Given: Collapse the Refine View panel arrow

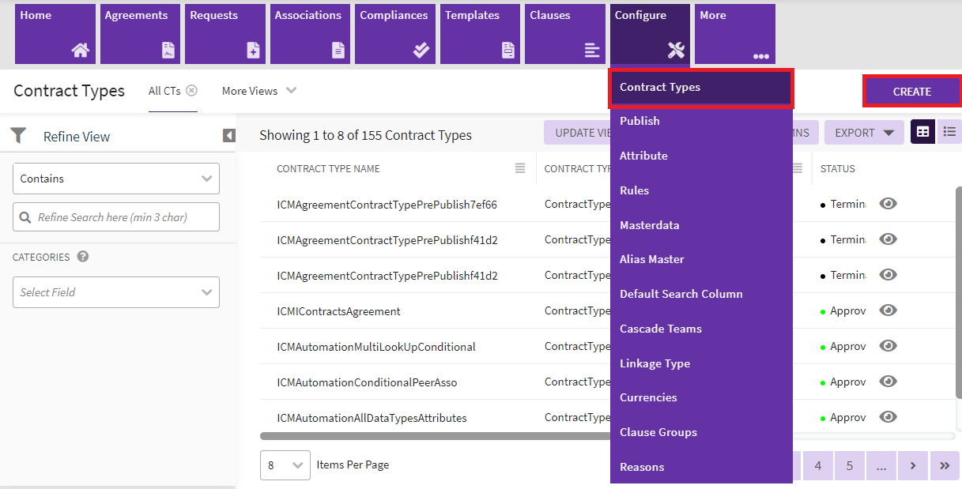Looking at the screenshot, I should [x=229, y=136].
